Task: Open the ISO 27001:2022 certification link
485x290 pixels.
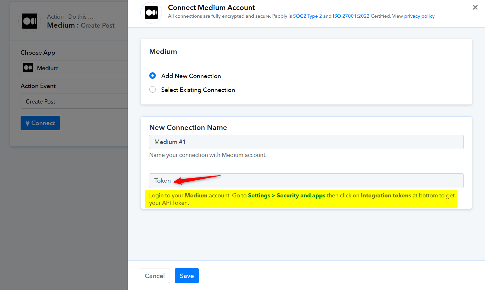Action: (351, 16)
